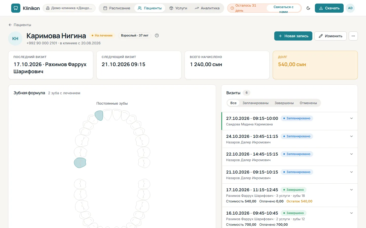The width and height of the screenshot is (366, 228).
Task: Click the Изменить button
Action: [x=330, y=36]
